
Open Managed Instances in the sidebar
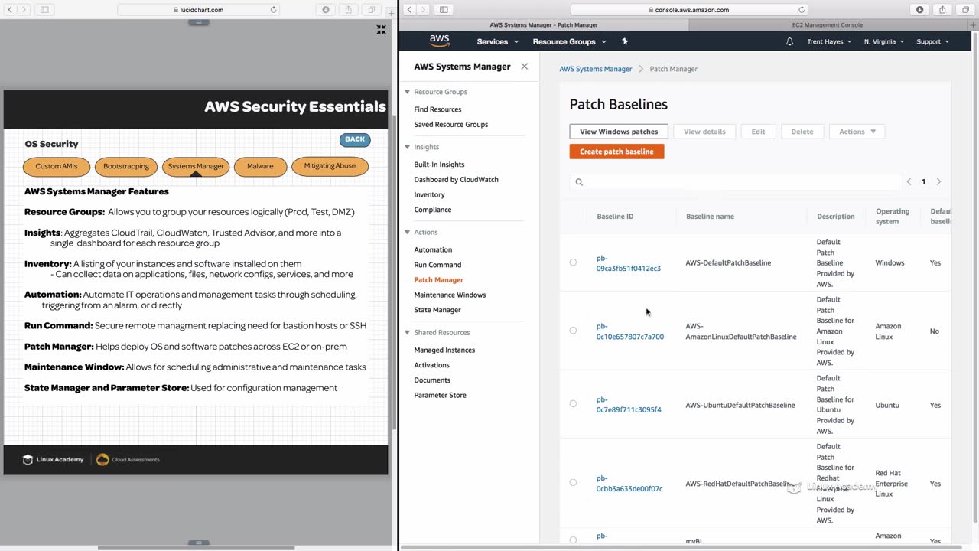[x=444, y=350]
